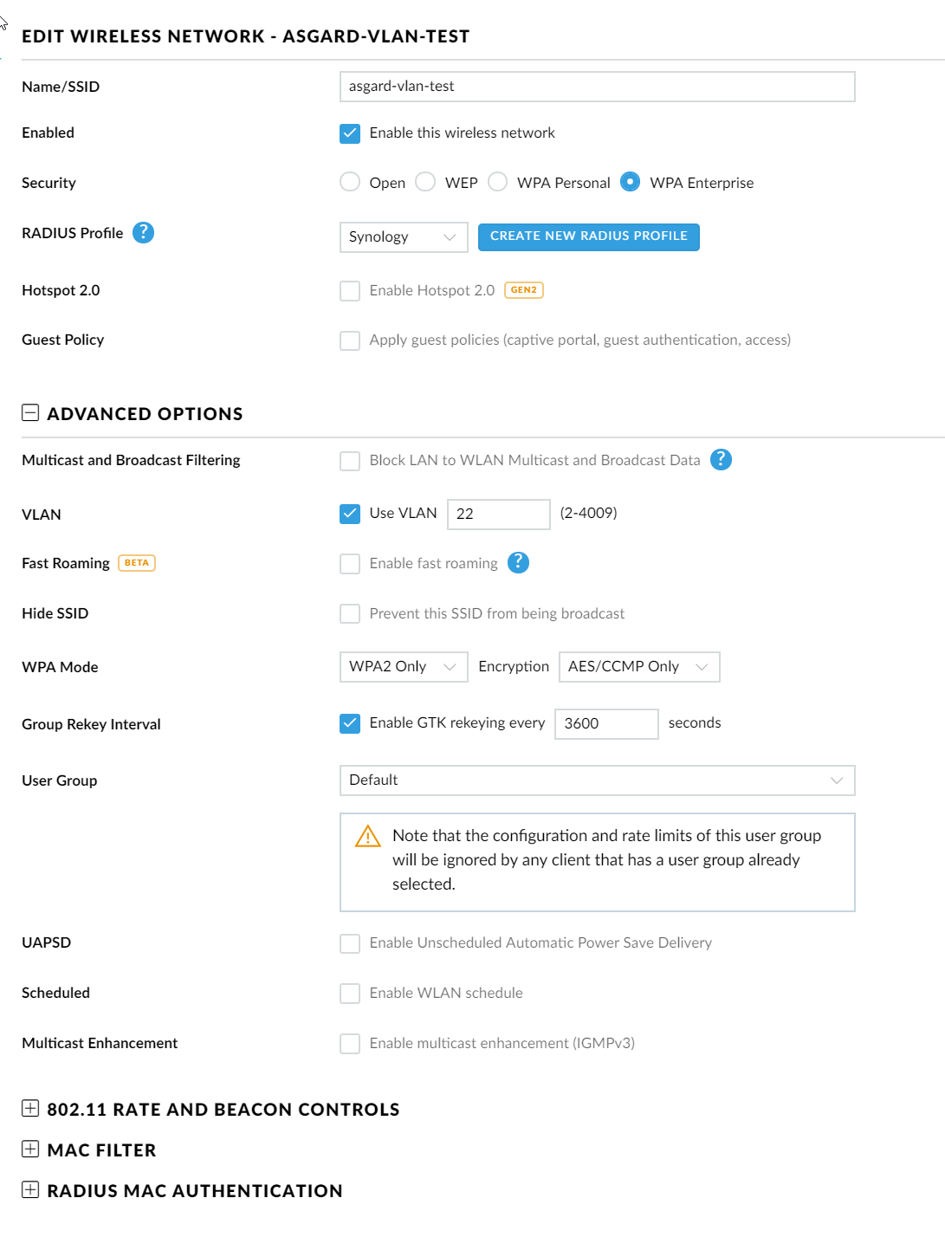Uncheck Enable this wireless network
This screenshot has width=945, height=1237.
tap(350, 133)
